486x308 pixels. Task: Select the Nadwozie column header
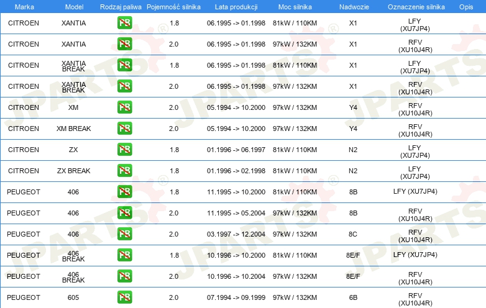coord(353,6)
